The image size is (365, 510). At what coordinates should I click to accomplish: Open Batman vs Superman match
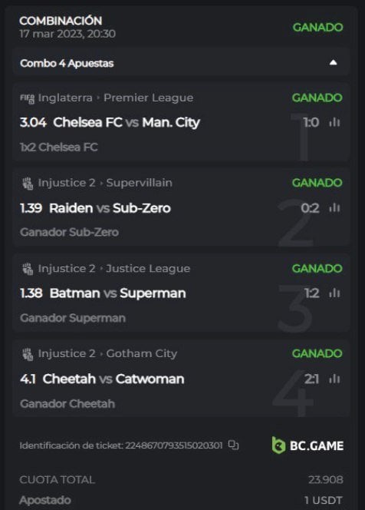pyautogui.click(x=117, y=293)
